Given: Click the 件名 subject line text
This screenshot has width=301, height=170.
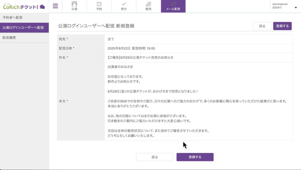Looking at the screenshot, I should coord(141,57).
